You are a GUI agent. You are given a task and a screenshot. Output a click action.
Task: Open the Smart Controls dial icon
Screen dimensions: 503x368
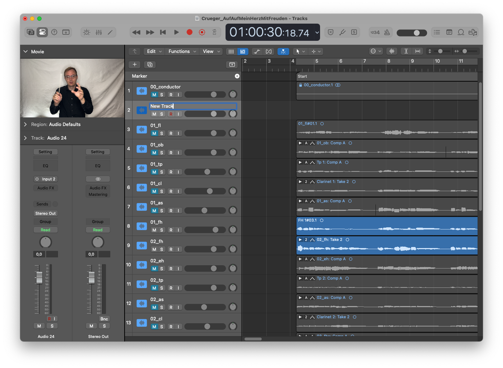[x=87, y=32]
